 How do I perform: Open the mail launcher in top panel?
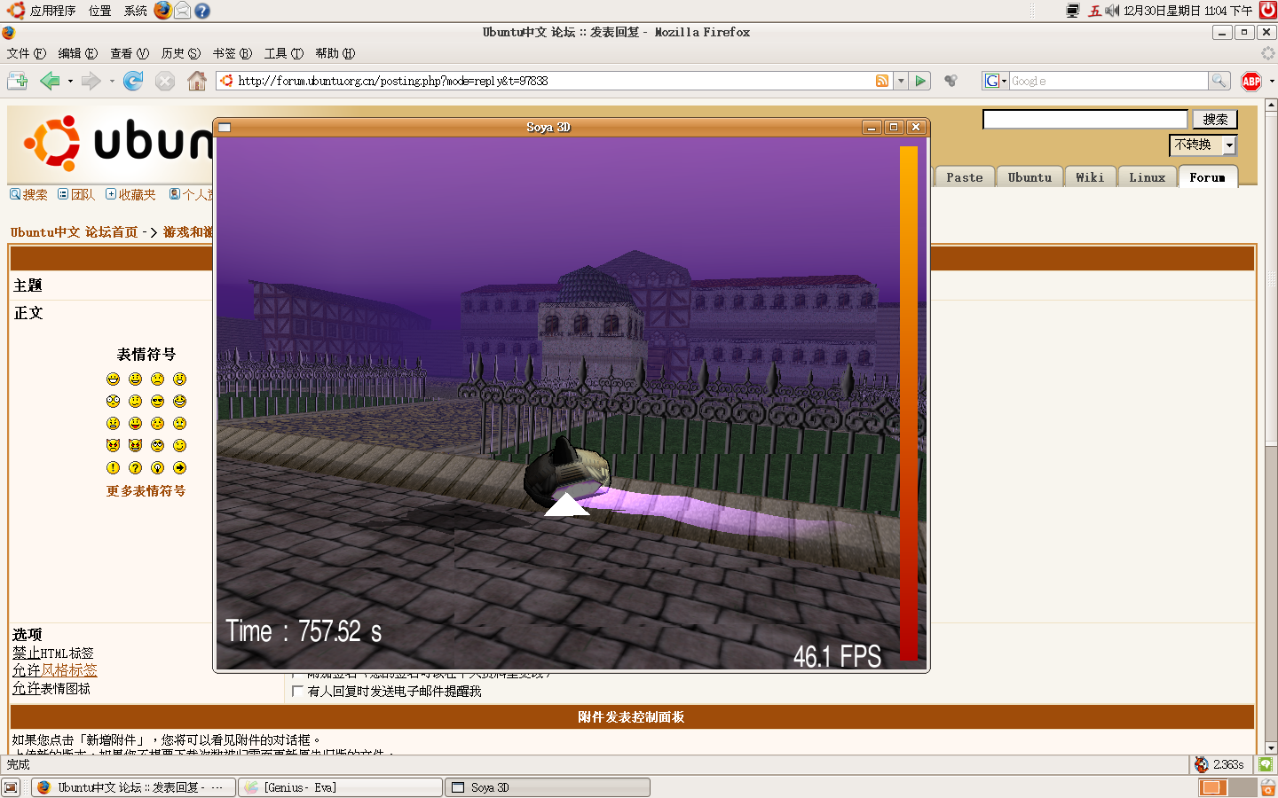pyautogui.click(x=182, y=10)
